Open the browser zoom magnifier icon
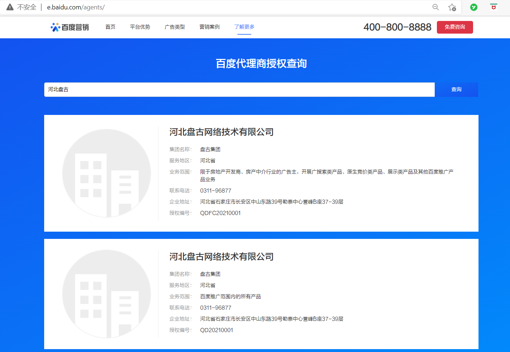510x352 pixels. click(x=435, y=7)
